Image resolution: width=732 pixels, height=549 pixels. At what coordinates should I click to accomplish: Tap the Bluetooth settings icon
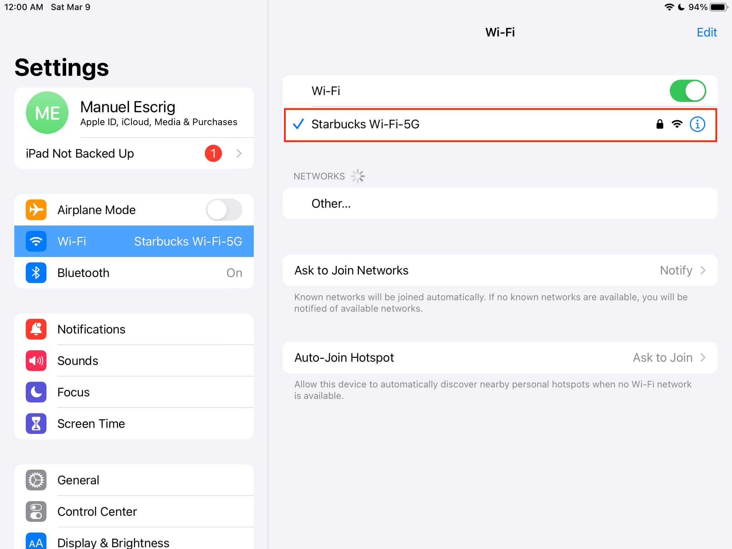[x=36, y=272]
